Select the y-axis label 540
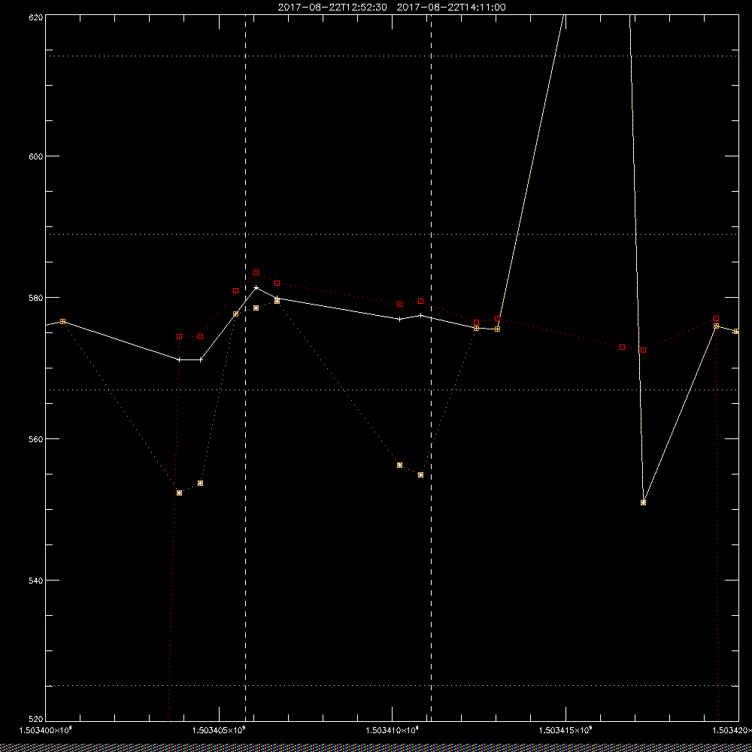The height and width of the screenshot is (752, 752). coord(36,581)
